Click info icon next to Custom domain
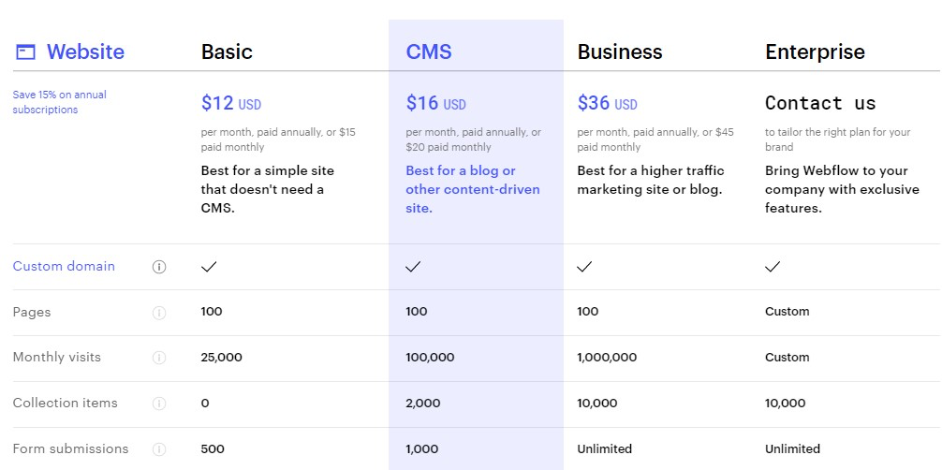942x470 pixels. coord(159,267)
